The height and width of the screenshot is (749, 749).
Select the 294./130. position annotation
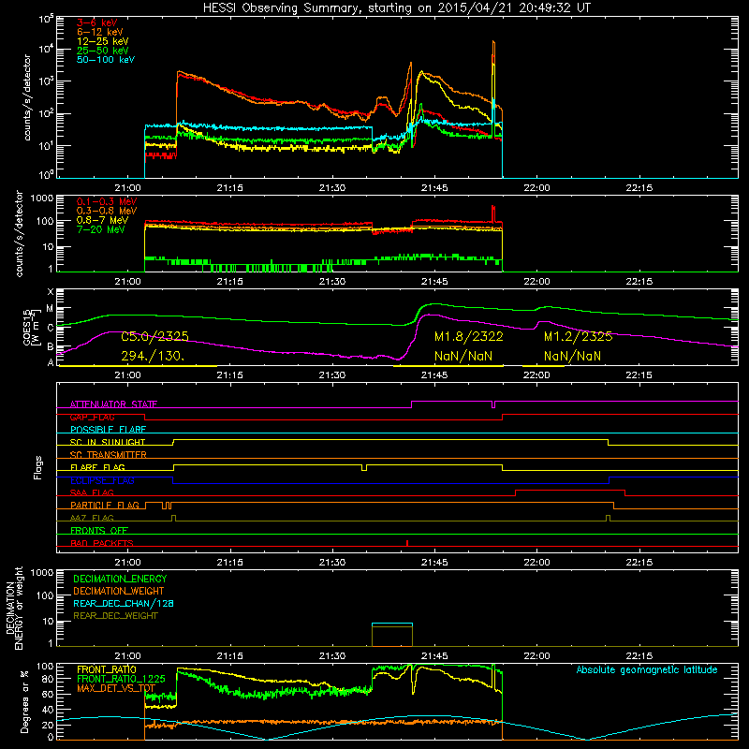tap(153, 356)
